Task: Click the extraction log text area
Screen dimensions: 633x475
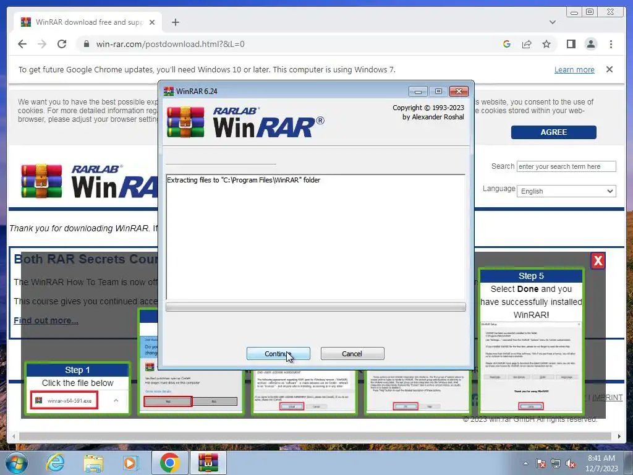Action: click(315, 237)
